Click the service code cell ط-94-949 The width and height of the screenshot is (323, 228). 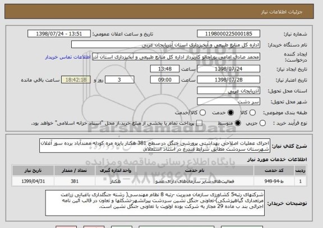tap(274, 182)
